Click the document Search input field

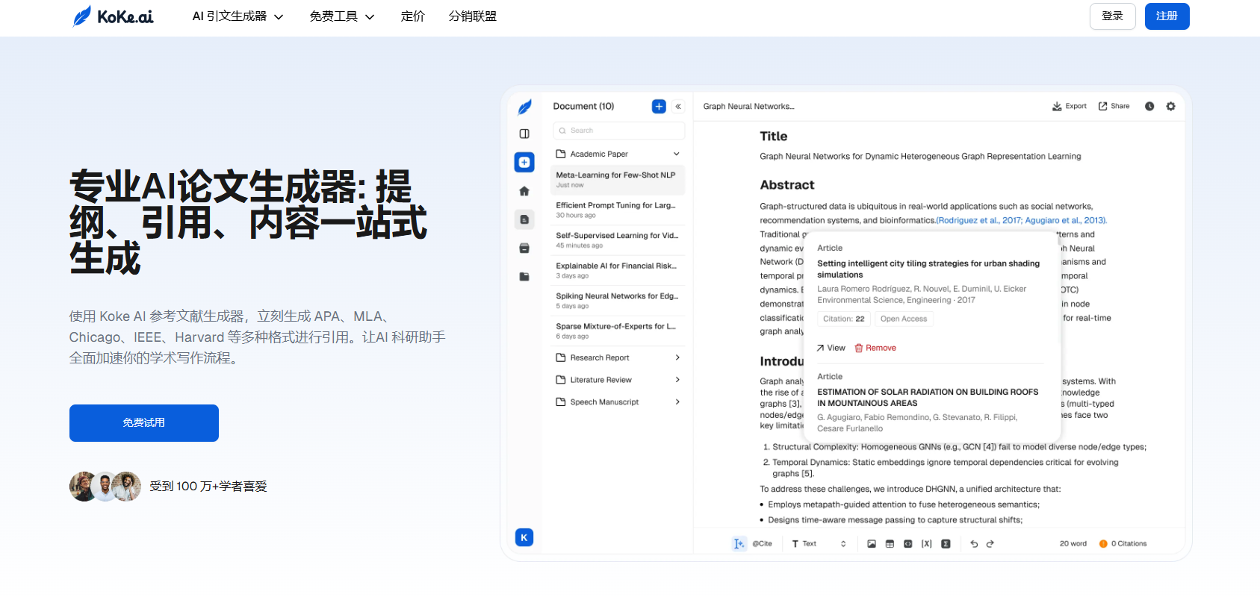(620, 131)
